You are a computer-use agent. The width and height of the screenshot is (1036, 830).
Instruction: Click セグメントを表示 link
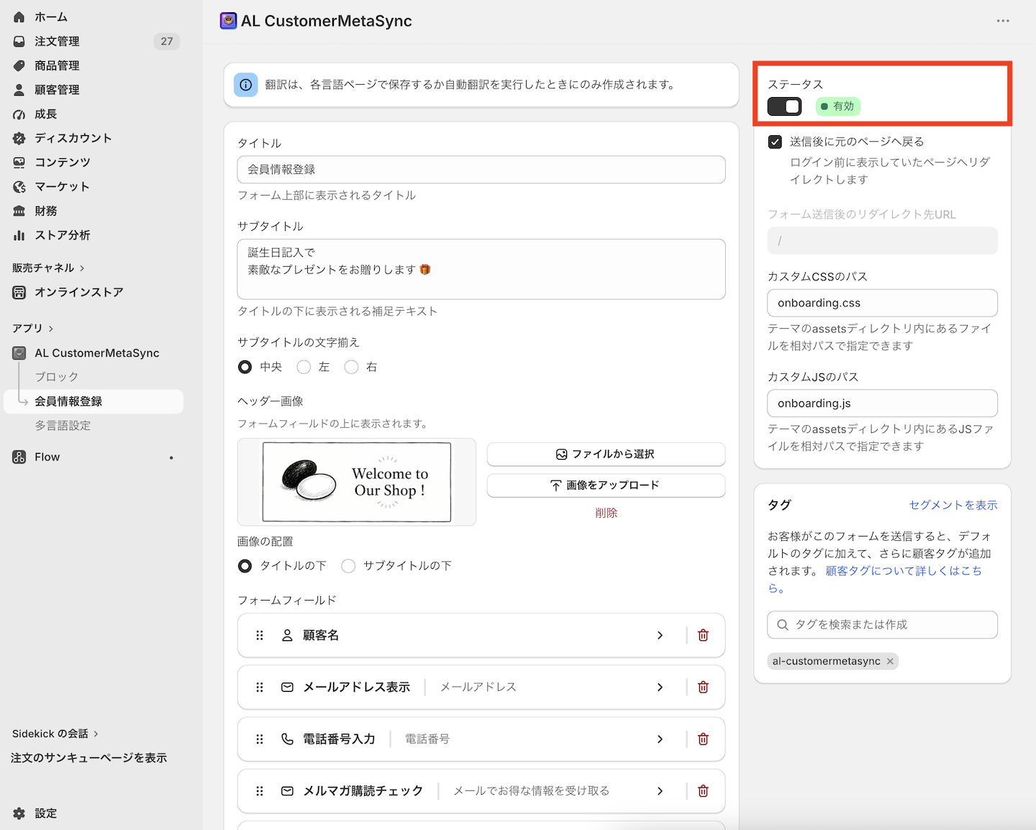(953, 505)
